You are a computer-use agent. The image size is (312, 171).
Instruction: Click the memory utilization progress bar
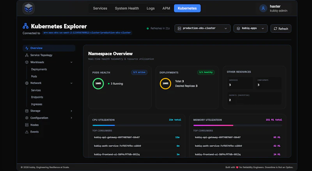pos(238,125)
